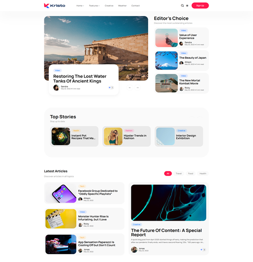Select the All articles filter
Viewport: 253px width, 262px height.
[x=168, y=173]
